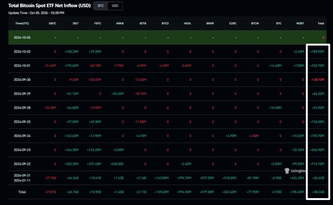
Task: Click the 2026-09-30 date cell
Action: [x=22, y=79]
